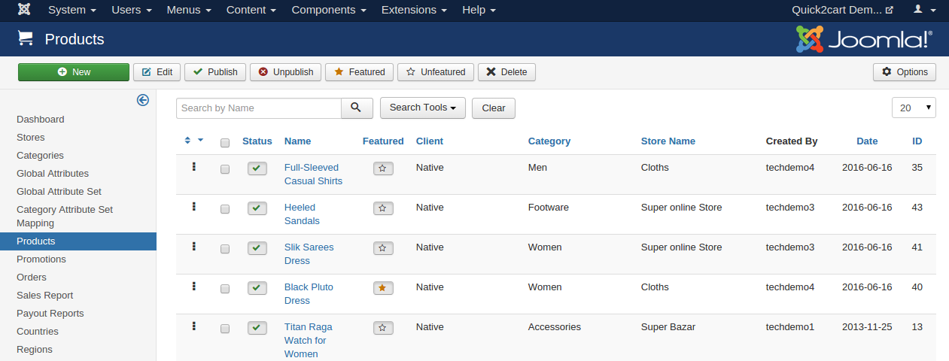The height and width of the screenshot is (361, 949).
Task: Click the ordering sort arrows column header
Action: pyautogui.click(x=193, y=141)
